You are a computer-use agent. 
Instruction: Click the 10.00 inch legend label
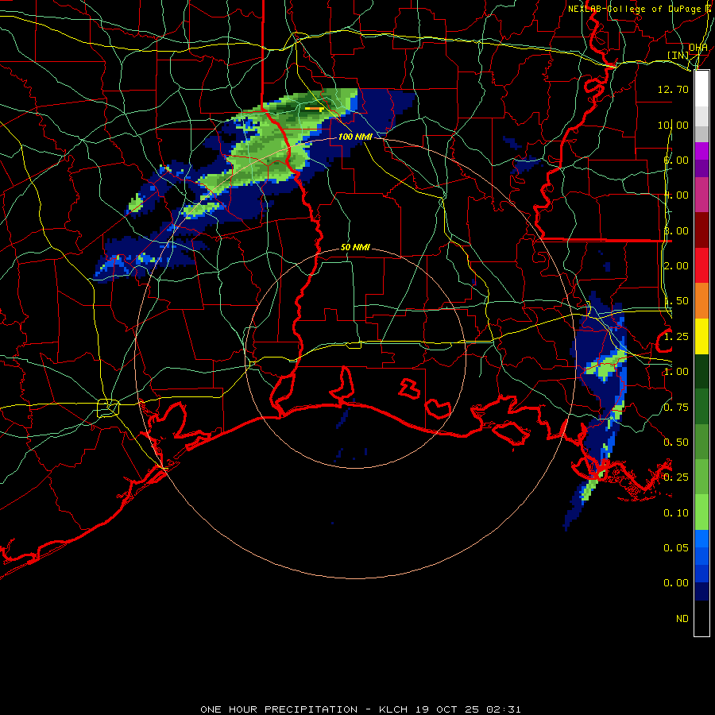point(673,125)
